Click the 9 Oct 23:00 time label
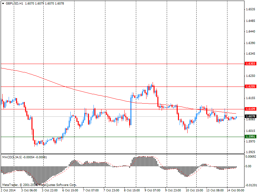257x193 pixels. click(173, 190)
